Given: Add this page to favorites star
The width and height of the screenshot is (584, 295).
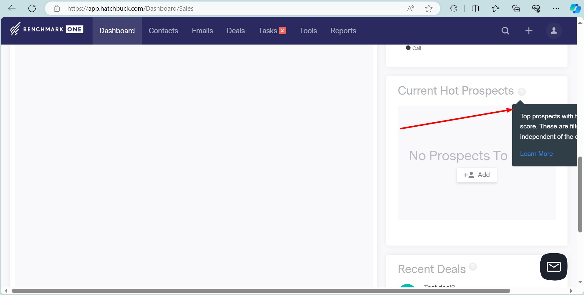Looking at the screenshot, I should tap(429, 9).
